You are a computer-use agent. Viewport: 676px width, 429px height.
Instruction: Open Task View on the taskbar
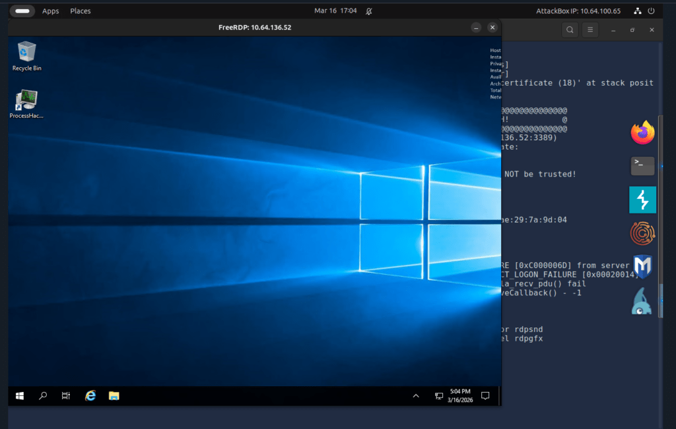(65, 396)
